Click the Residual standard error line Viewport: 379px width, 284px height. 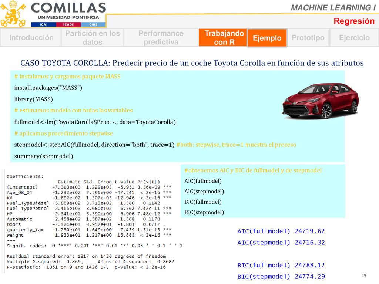86,256
